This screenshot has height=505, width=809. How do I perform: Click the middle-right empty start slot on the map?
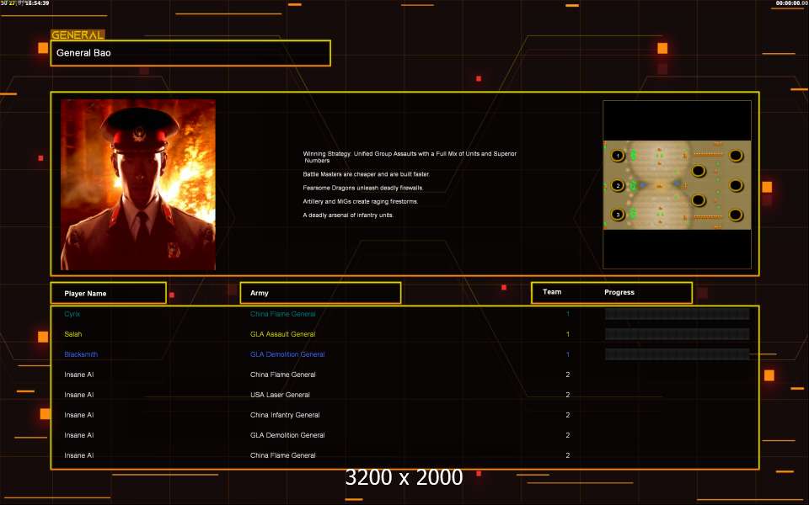[736, 185]
